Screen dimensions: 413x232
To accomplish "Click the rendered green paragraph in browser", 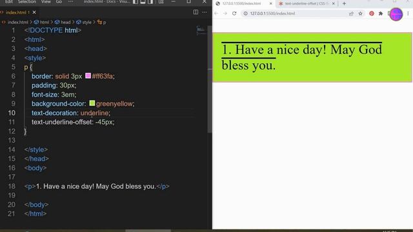I will (x=312, y=57).
